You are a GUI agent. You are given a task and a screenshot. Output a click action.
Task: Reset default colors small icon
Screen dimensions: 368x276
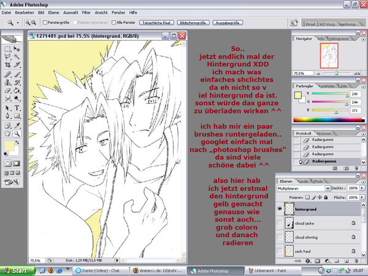(6, 154)
